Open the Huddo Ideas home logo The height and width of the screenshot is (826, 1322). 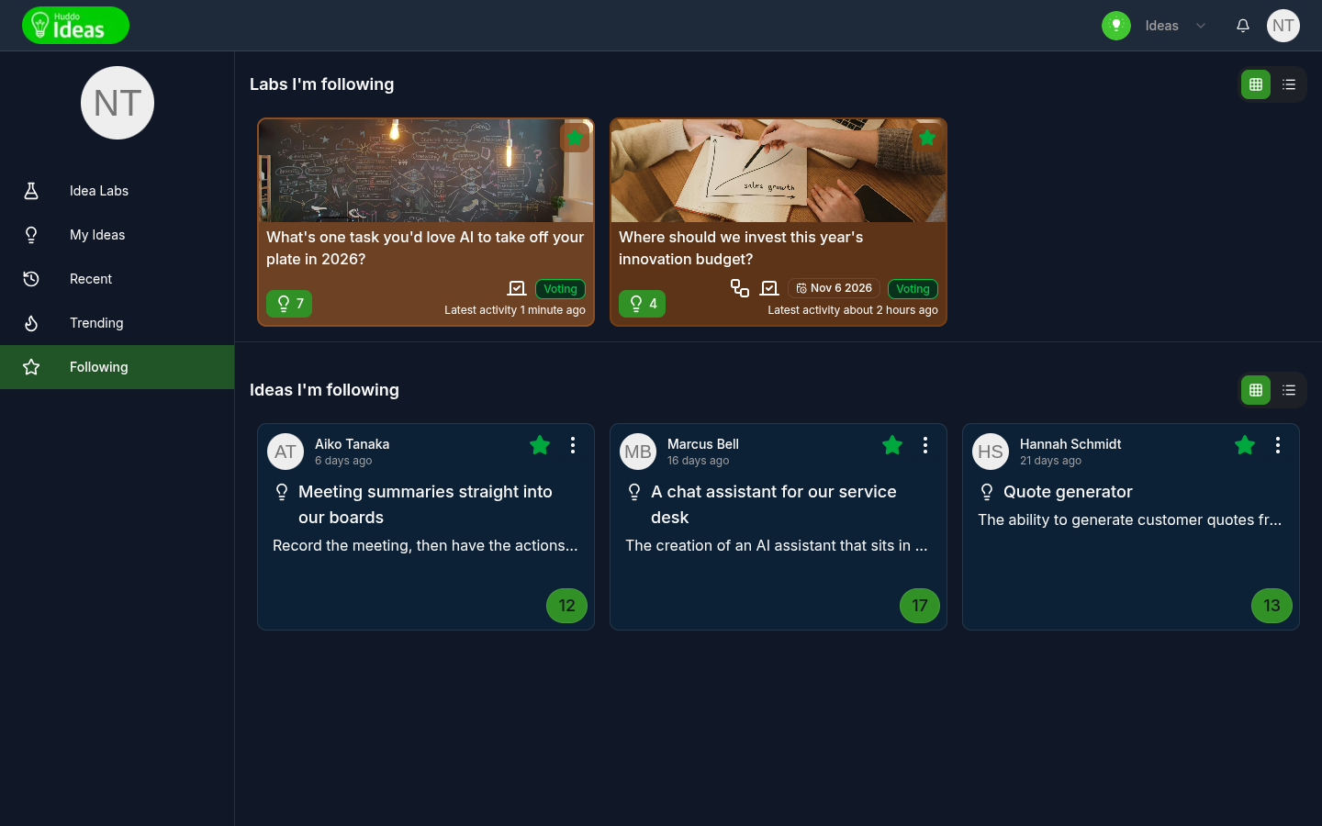(x=75, y=26)
